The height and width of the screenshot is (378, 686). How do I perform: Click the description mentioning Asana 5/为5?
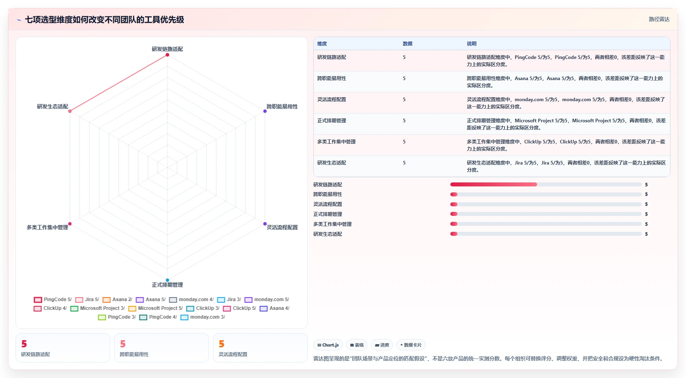point(566,82)
